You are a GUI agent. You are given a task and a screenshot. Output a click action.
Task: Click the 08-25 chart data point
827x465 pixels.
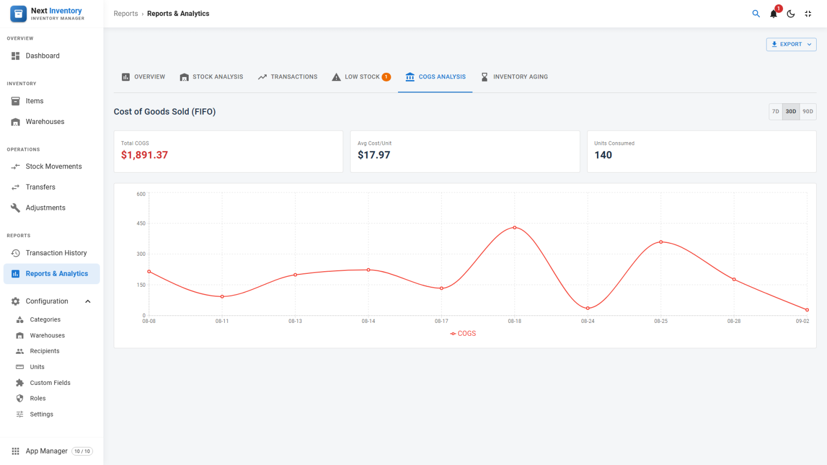(661, 242)
